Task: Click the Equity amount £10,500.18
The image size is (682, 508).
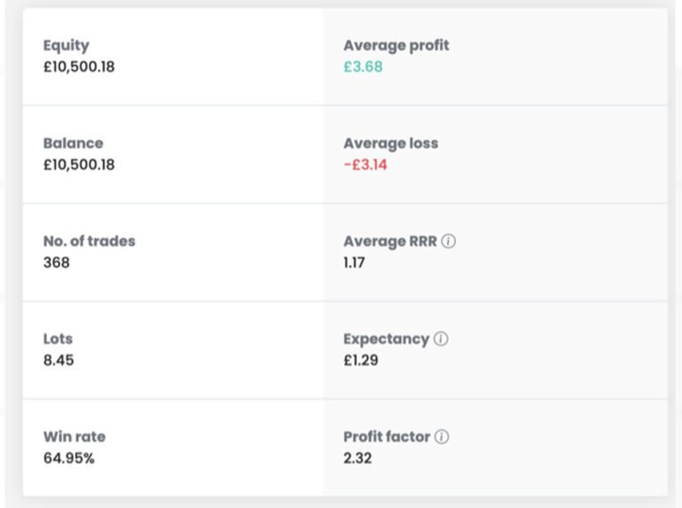Action: (79, 67)
